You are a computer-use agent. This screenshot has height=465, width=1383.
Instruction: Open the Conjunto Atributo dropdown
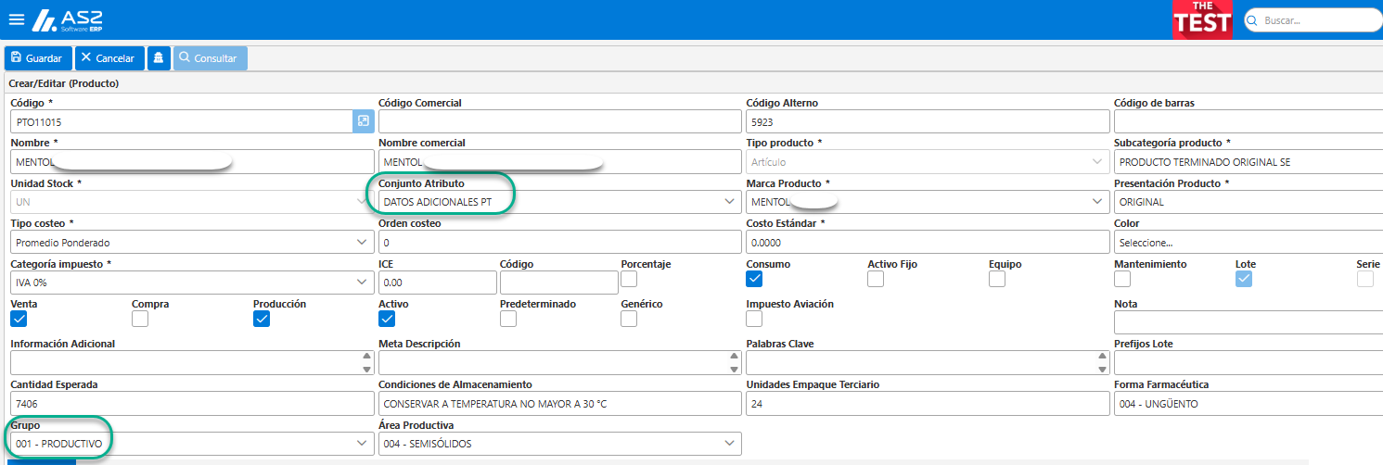click(x=560, y=202)
